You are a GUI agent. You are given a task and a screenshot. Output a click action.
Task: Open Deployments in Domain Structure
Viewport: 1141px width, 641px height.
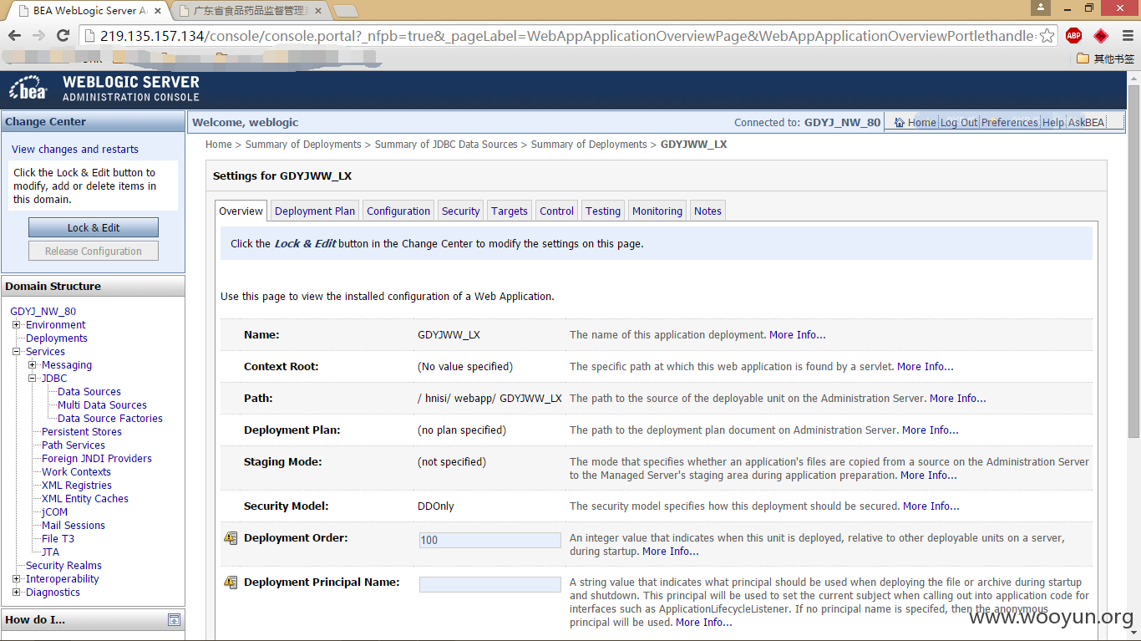pyautogui.click(x=57, y=338)
